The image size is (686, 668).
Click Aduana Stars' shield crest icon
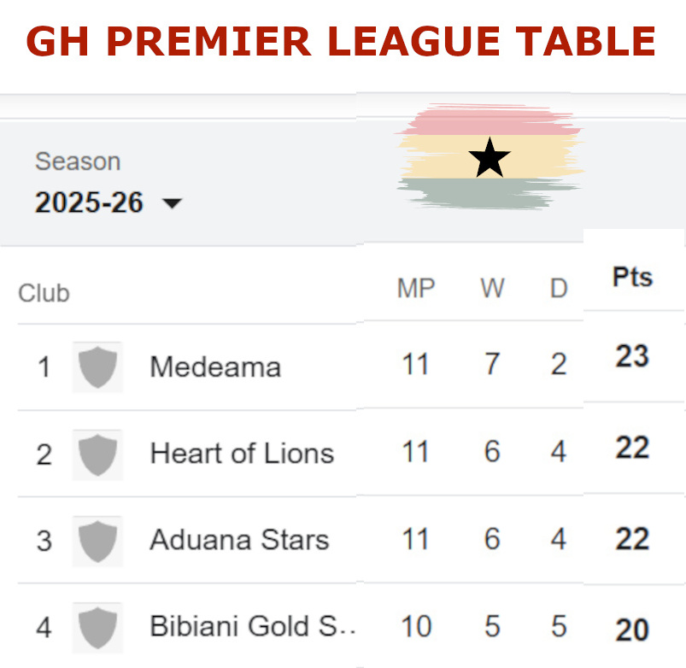97,541
